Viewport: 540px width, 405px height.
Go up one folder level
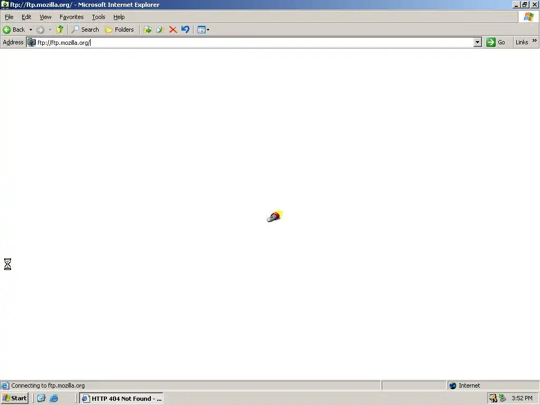(60, 30)
